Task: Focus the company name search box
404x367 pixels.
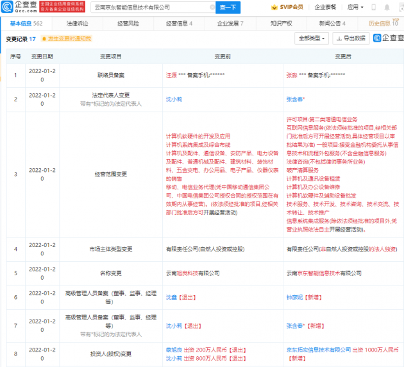Action: click(152, 8)
